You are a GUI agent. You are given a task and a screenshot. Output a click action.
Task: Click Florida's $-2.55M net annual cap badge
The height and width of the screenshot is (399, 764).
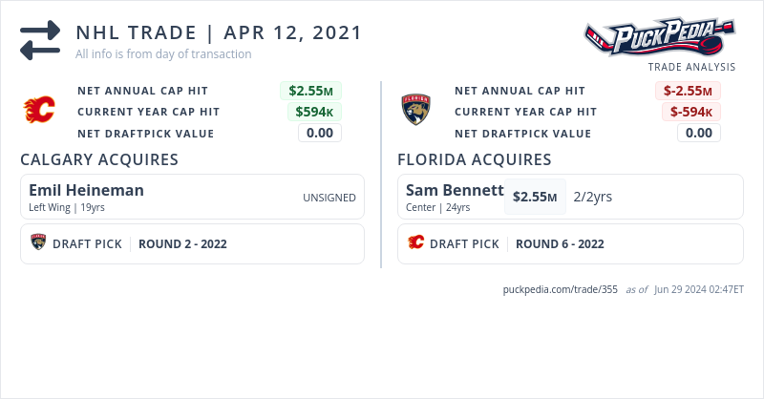688,91
